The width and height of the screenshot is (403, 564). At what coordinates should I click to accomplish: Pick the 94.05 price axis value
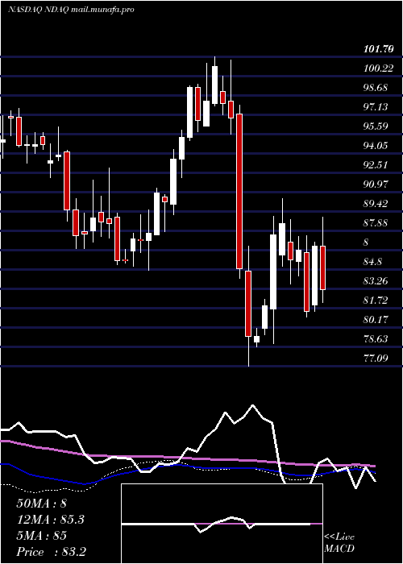pyautogui.click(x=376, y=146)
